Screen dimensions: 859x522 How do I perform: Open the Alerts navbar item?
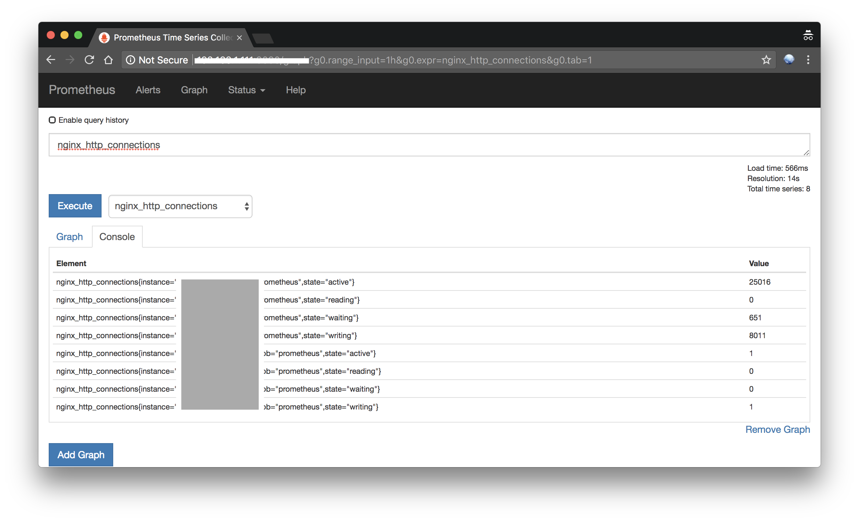(148, 90)
